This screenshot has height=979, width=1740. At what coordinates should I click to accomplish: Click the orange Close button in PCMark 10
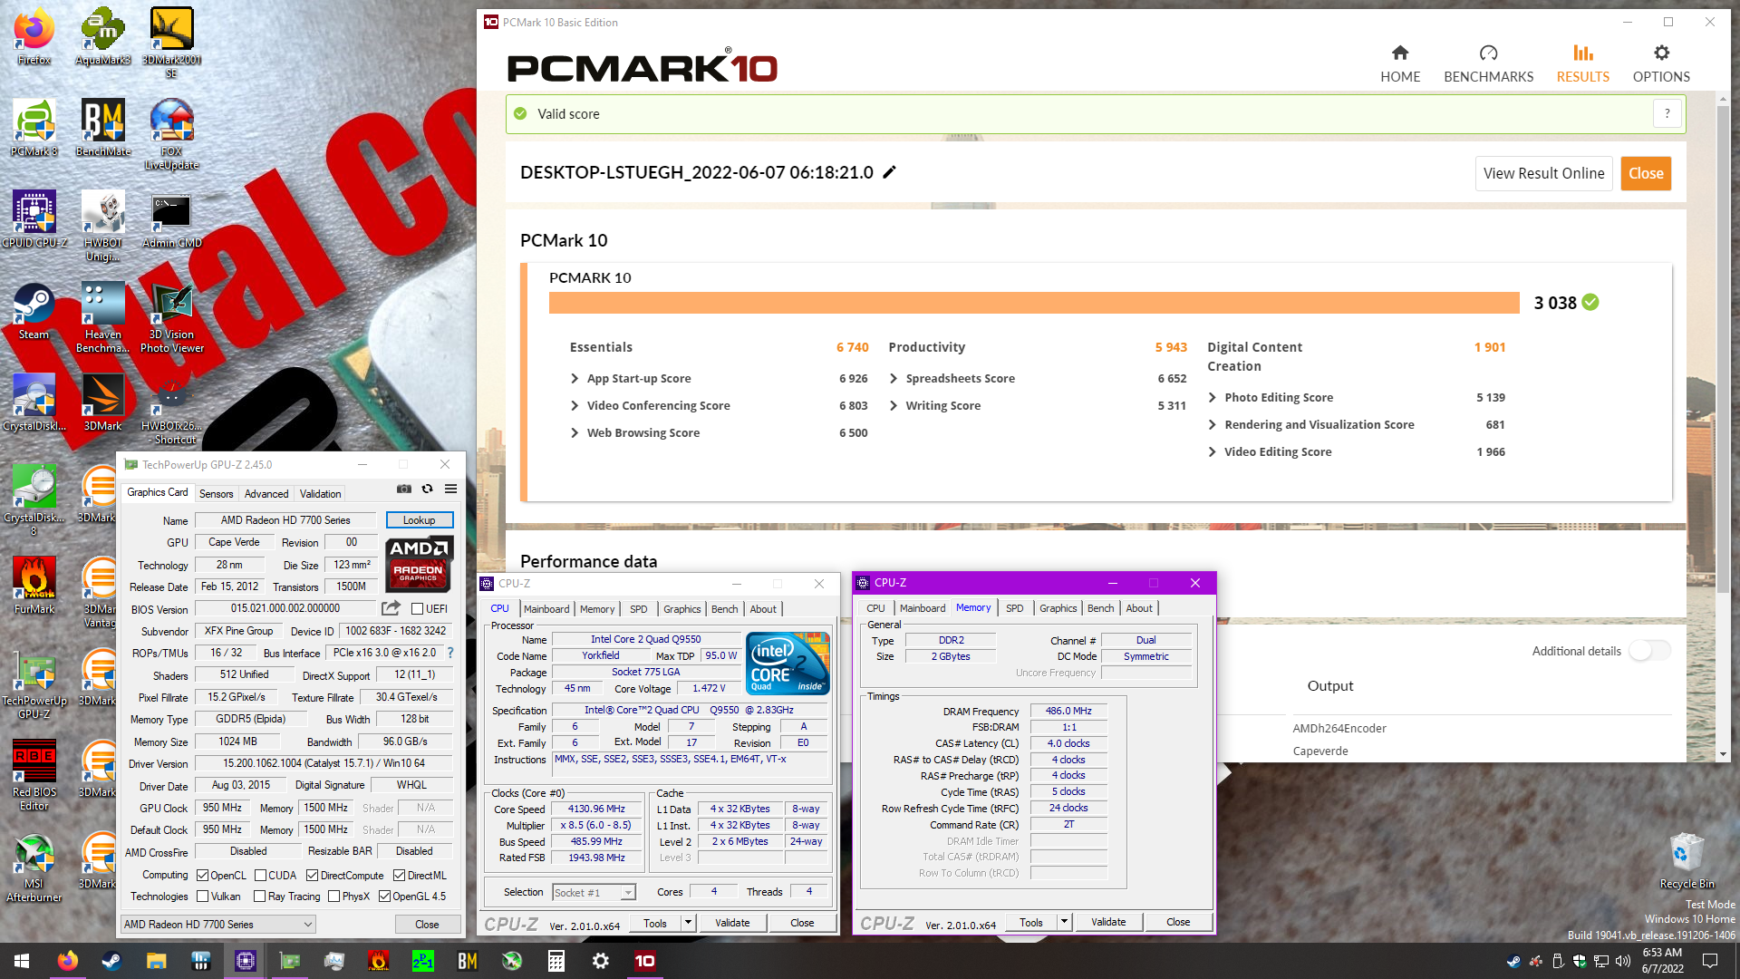click(x=1646, y=173)
